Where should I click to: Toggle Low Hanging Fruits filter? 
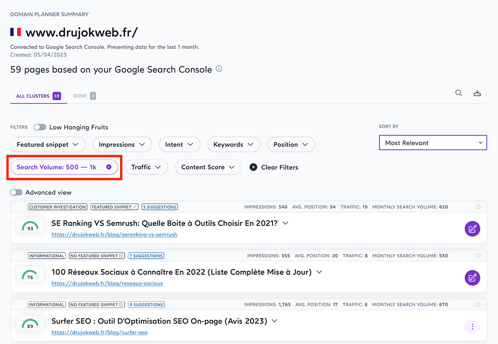(x=40, y=127)
